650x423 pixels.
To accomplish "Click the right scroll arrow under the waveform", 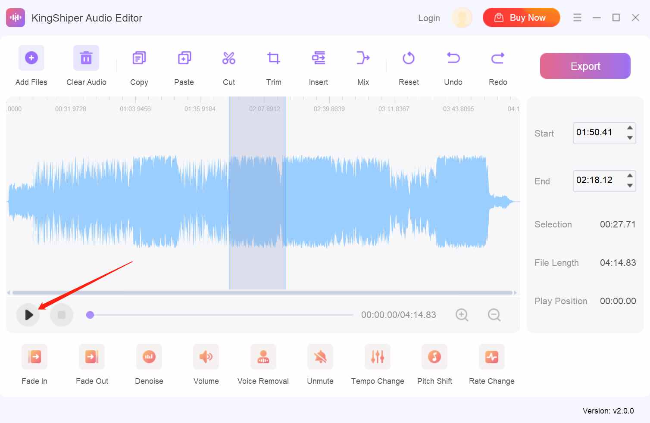I will (x=515, y=293).
